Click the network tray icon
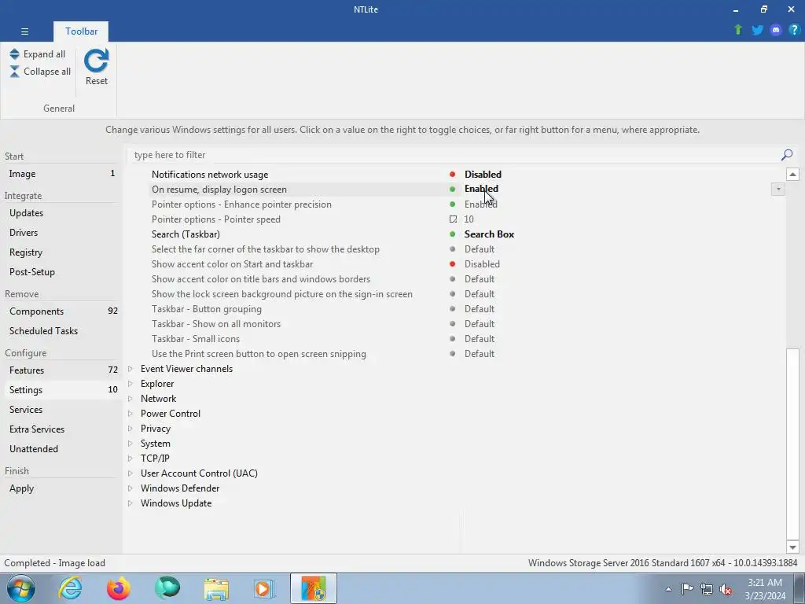This screenshot has width=805, height=604. pyautogui.click(x=707, y=589)
